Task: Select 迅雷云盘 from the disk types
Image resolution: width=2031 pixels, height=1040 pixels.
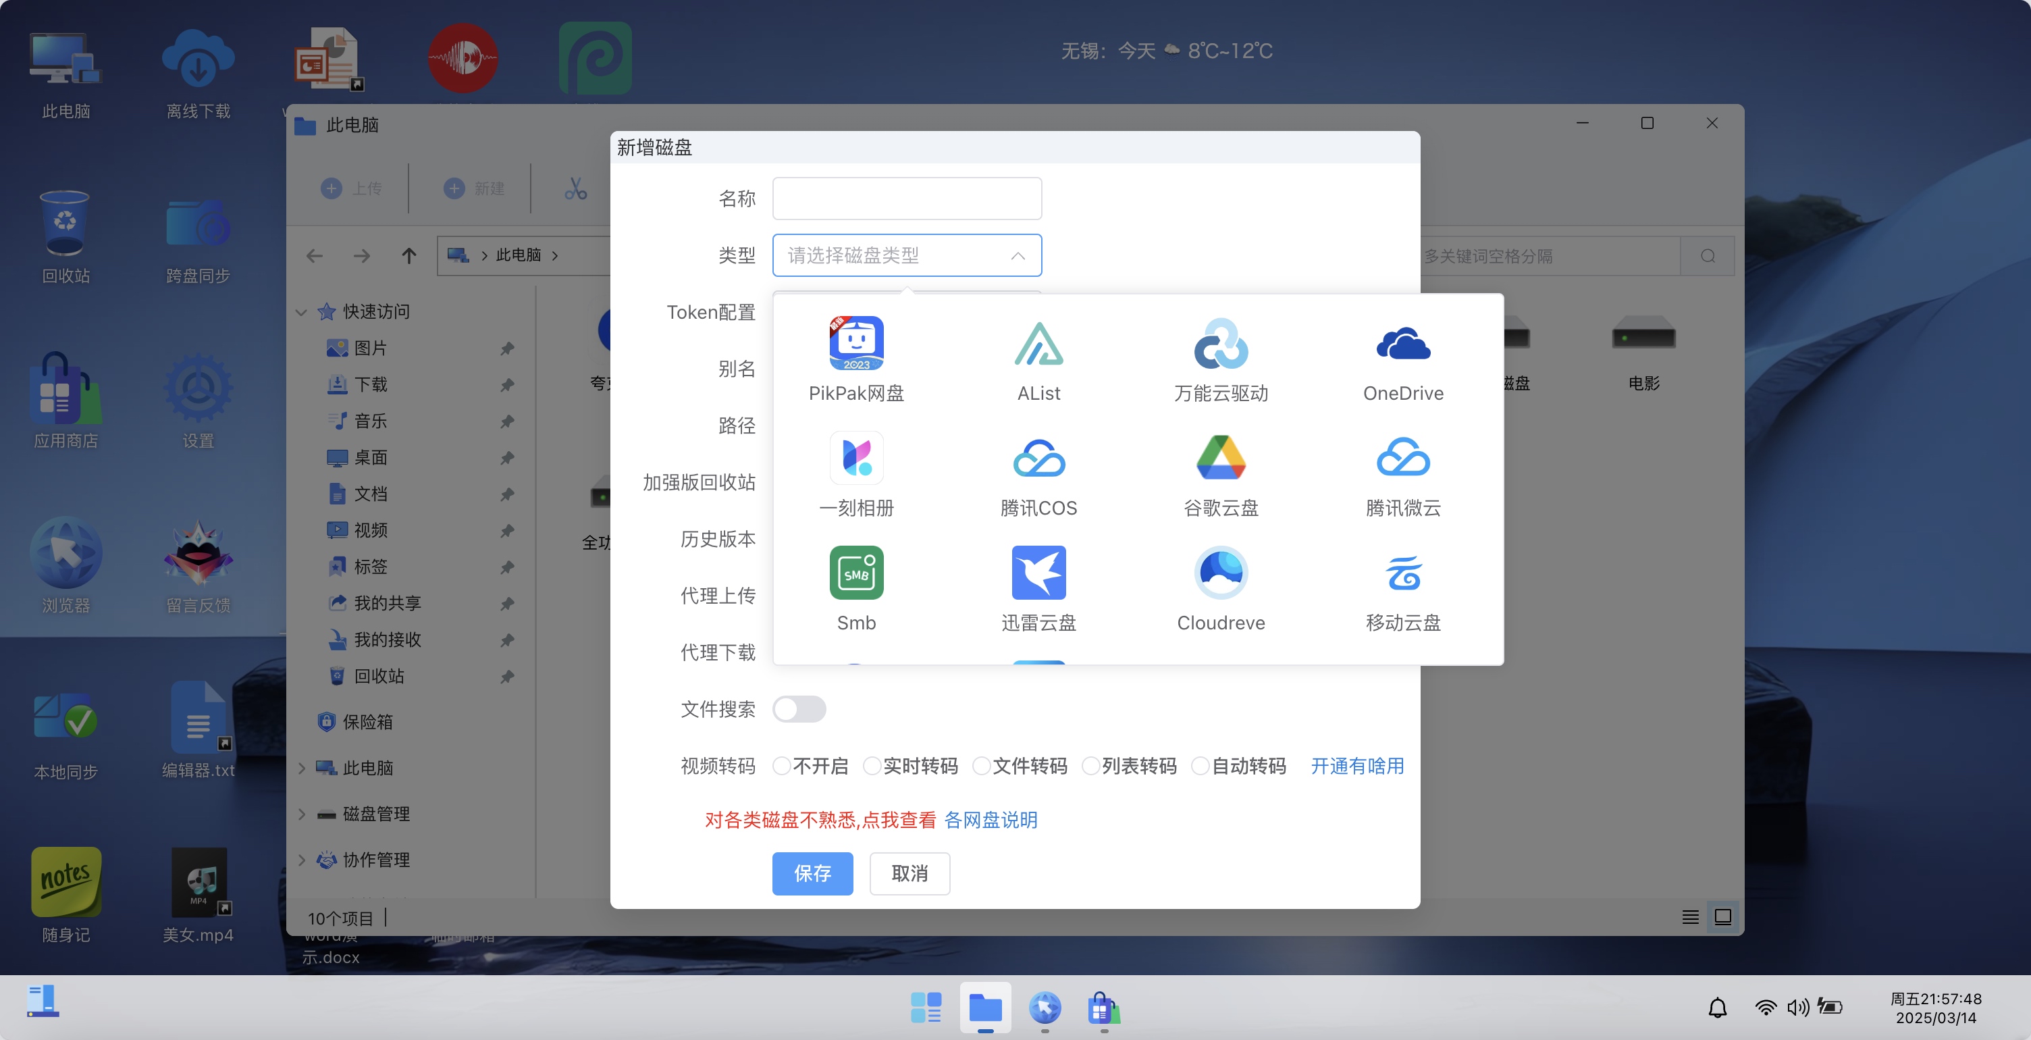Action: point(1038,588)
